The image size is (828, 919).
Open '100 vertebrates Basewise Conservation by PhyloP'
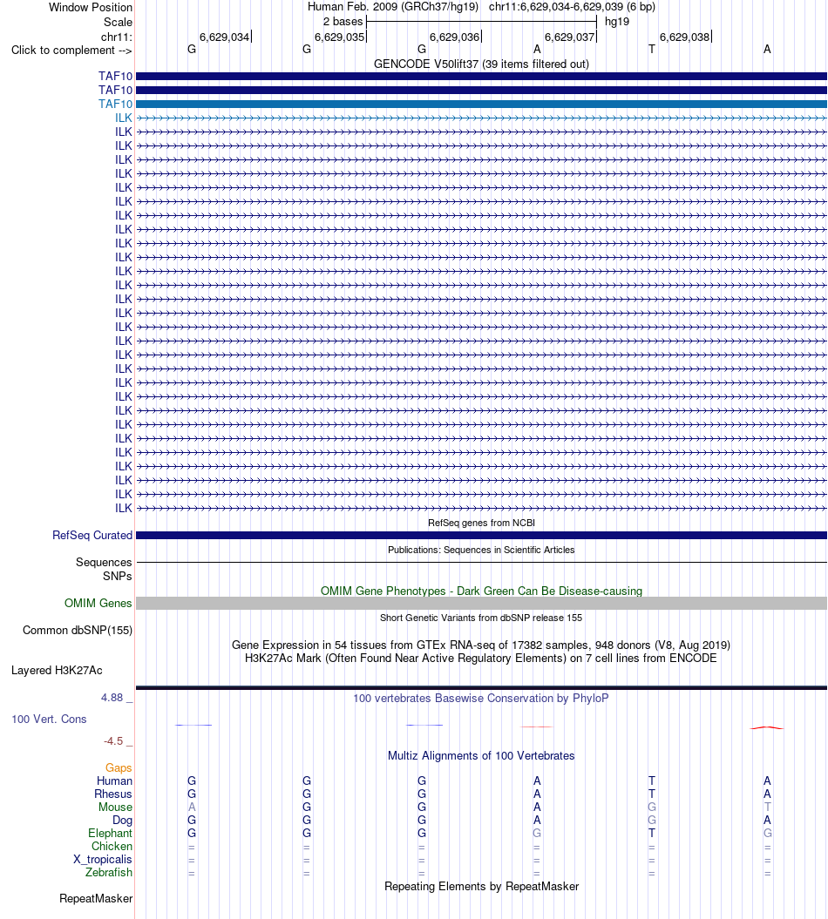pos(481,698)
